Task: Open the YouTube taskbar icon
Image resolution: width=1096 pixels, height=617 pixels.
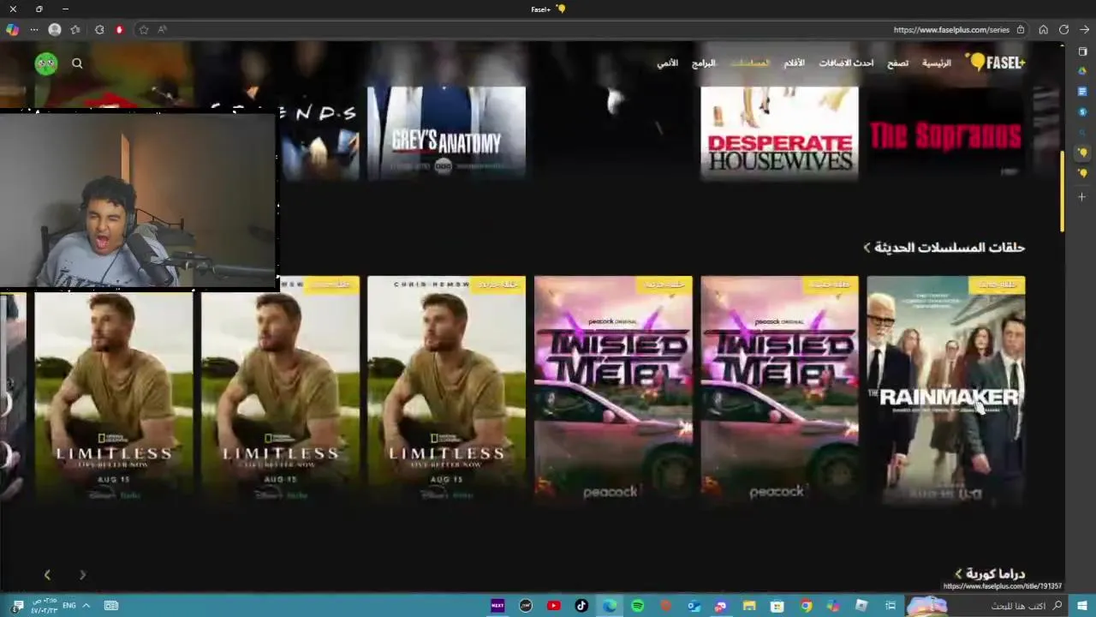Action: pyautogui.click(x=553, y=606)
